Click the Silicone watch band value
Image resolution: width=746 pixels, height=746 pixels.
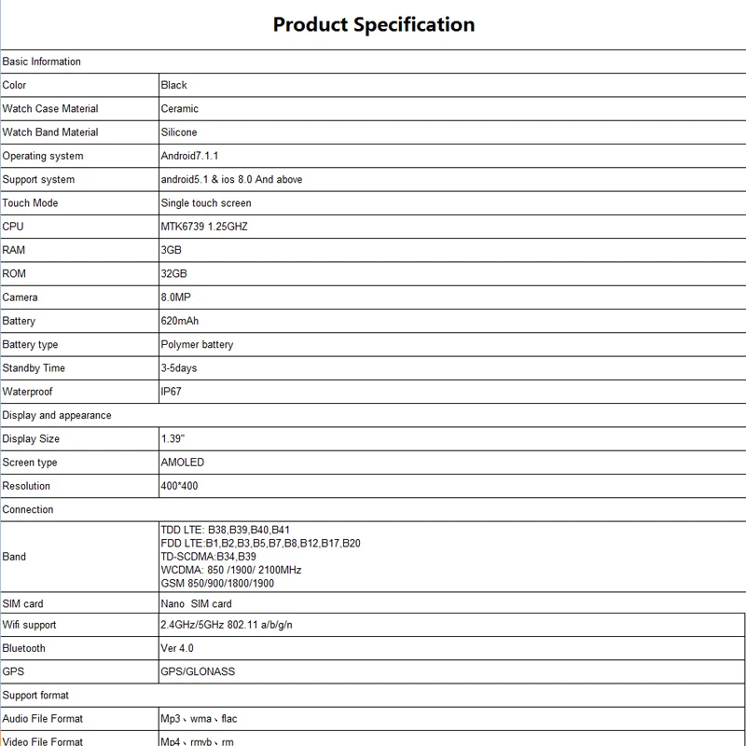tap(179, 132)
